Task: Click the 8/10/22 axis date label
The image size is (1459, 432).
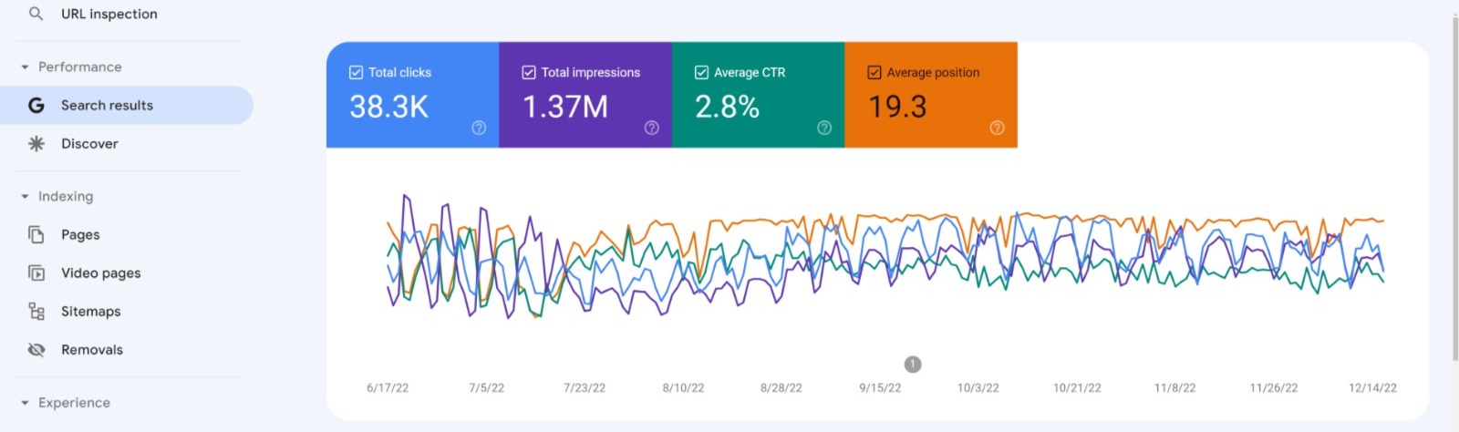Action: tap(683, 387)
